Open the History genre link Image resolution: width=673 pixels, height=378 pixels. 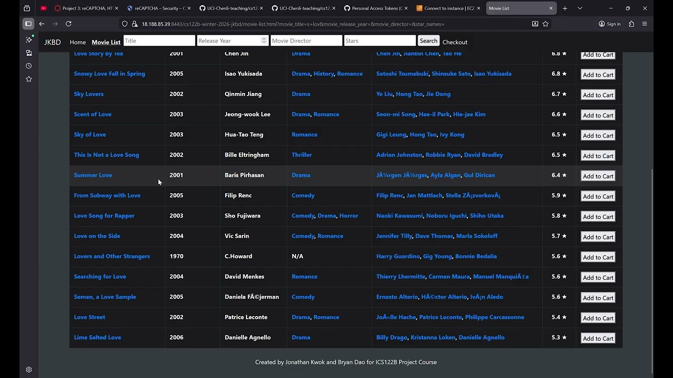point(324,74)
